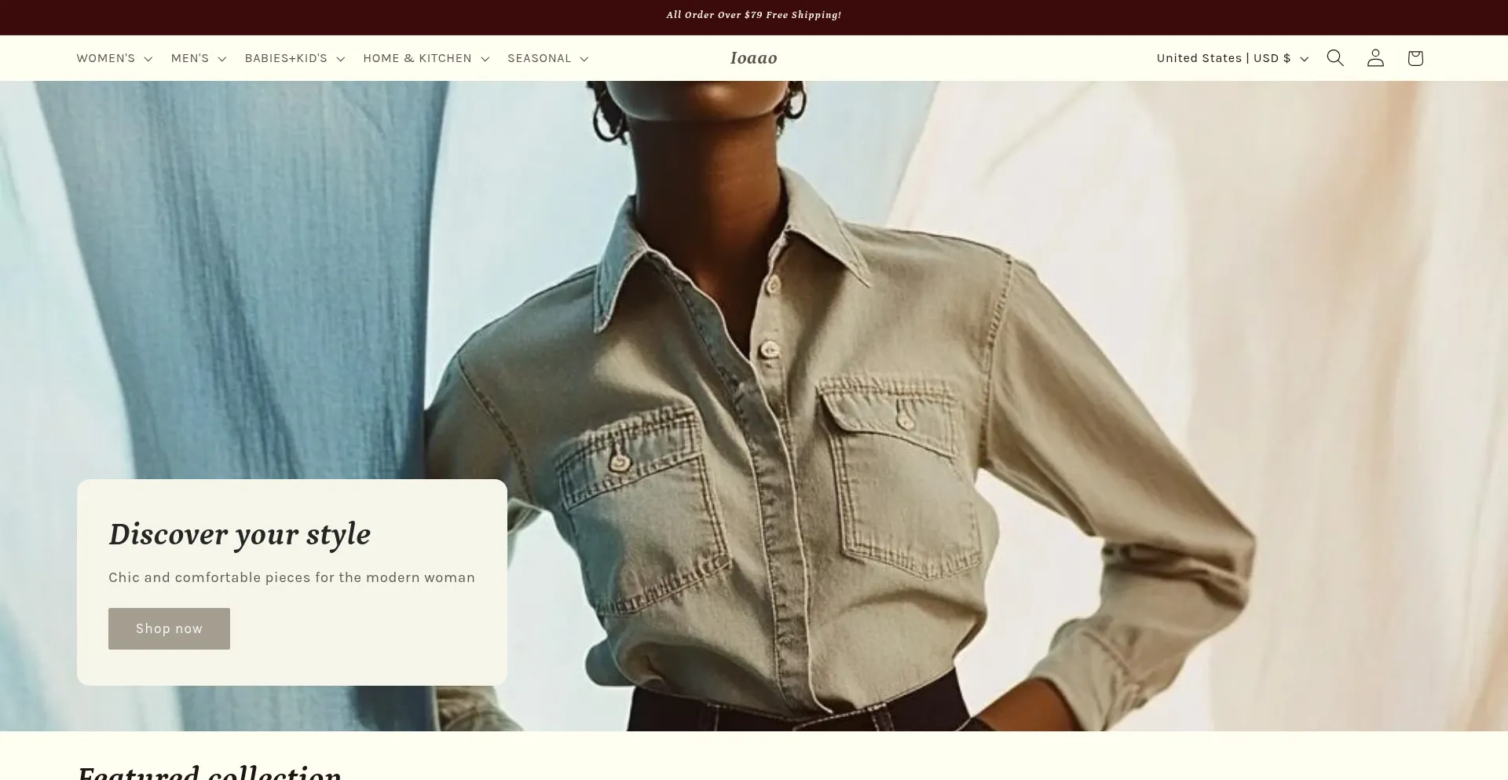Click the Featured collection heading
Viewport: 1508px width, 780px height.
(x=209, y=771)
